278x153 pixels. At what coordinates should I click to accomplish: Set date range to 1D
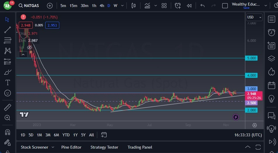[x=23, y=135]
